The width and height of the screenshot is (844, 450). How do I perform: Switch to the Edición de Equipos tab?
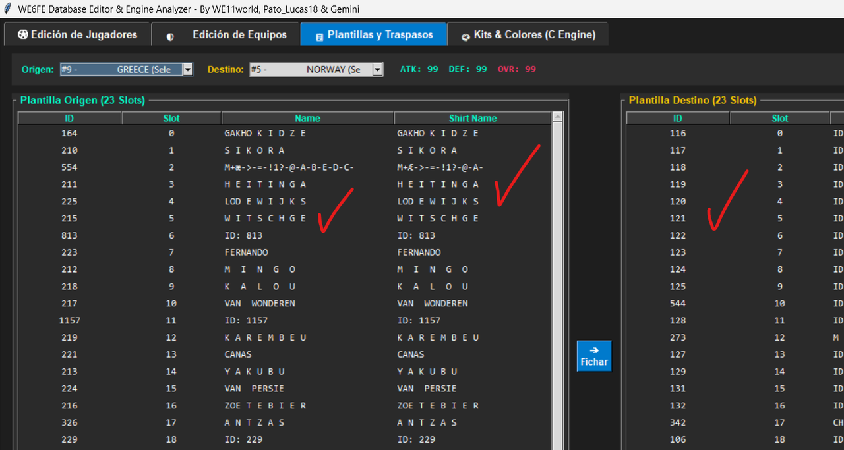click(226, 34)
